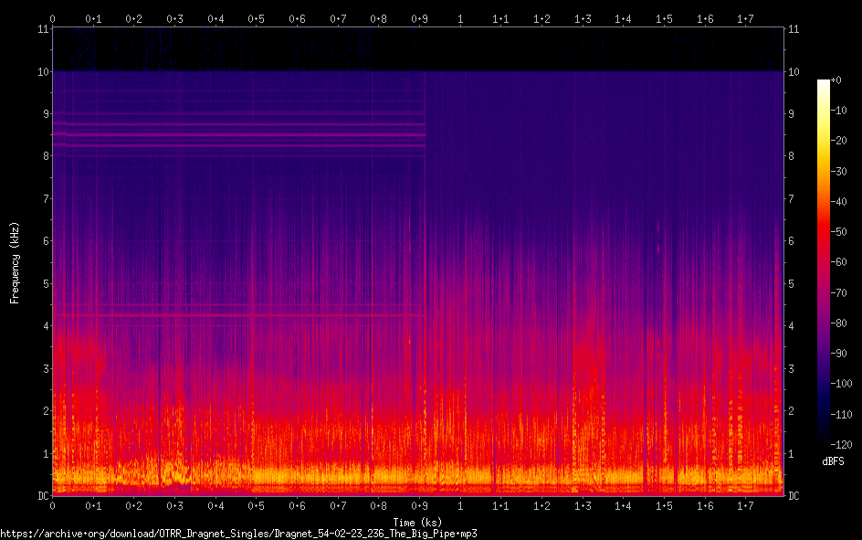Screen dimensions: 862x540
Task: Click the DC label on the left axis
Action: click(x=40, y=495)
